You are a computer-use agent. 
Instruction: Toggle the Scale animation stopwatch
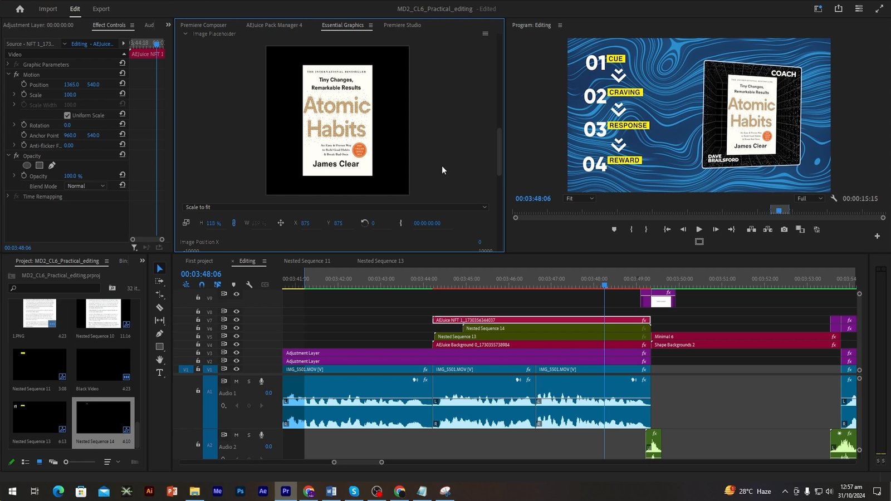[24, 95]
